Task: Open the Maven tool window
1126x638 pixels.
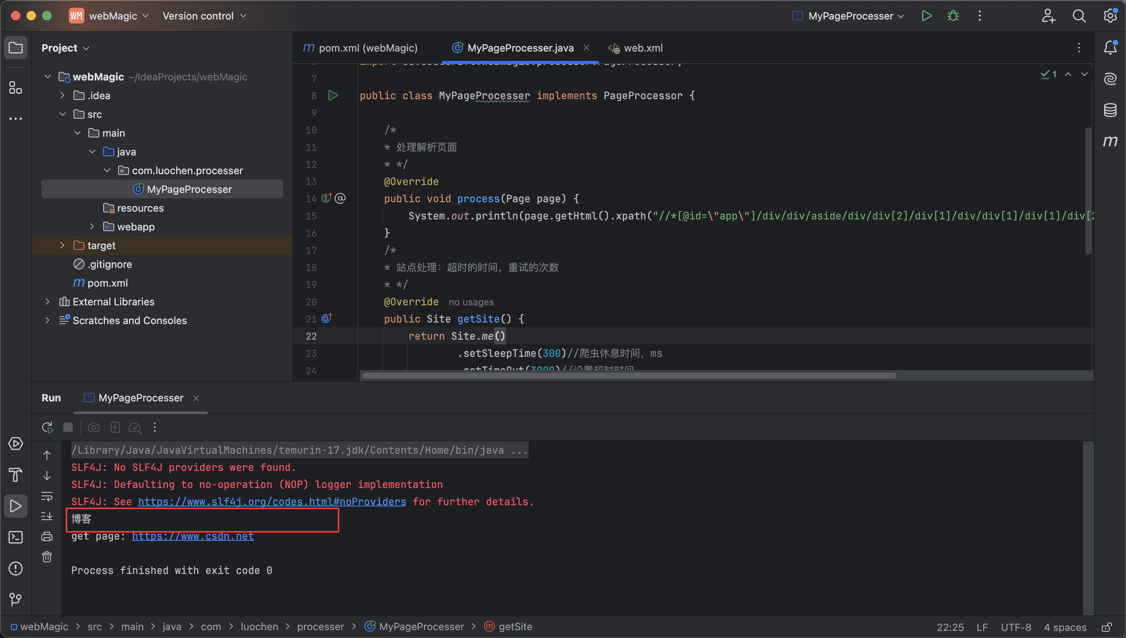Action: click(1110, 141)
